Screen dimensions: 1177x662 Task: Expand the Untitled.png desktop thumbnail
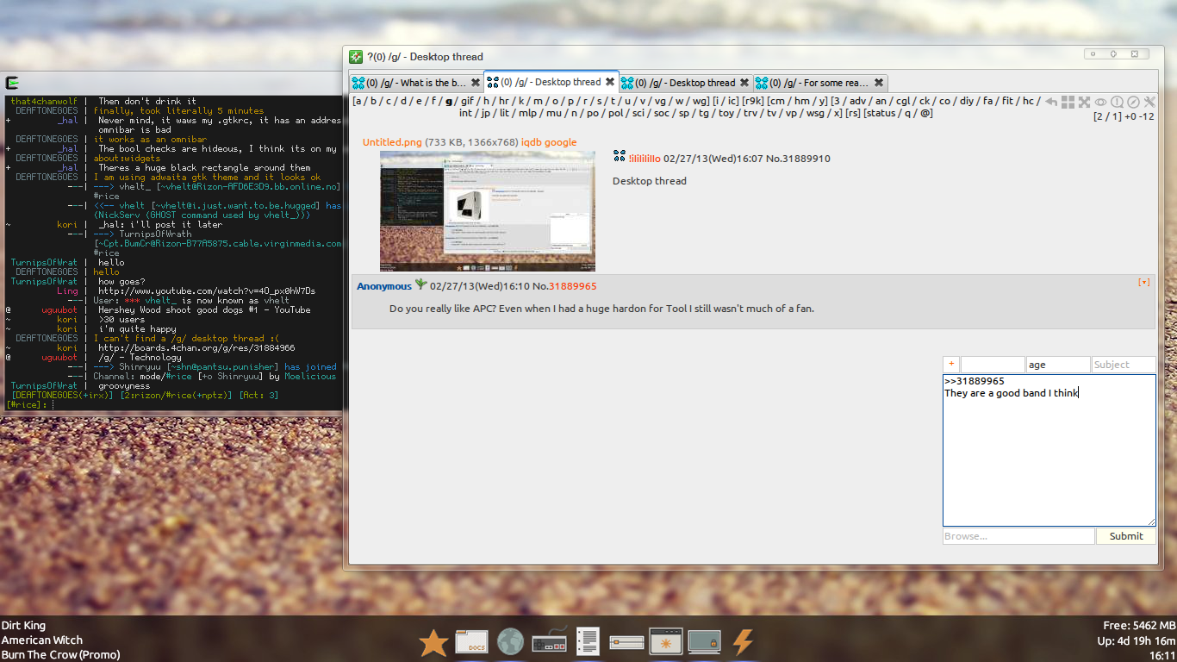pos(488,211)
